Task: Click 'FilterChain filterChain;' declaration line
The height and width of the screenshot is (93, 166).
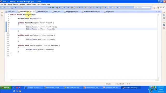Action: pyautogui.click(x=30, y=19)
